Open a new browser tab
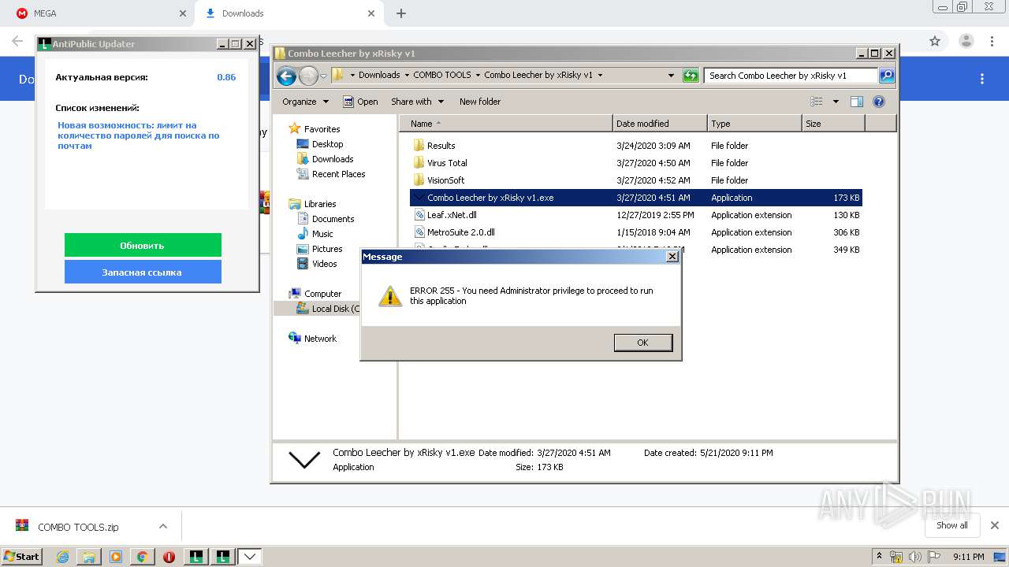 point(401,13)
